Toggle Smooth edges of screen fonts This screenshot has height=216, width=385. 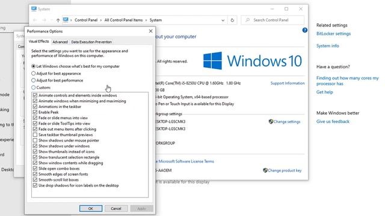pos(35,174)
